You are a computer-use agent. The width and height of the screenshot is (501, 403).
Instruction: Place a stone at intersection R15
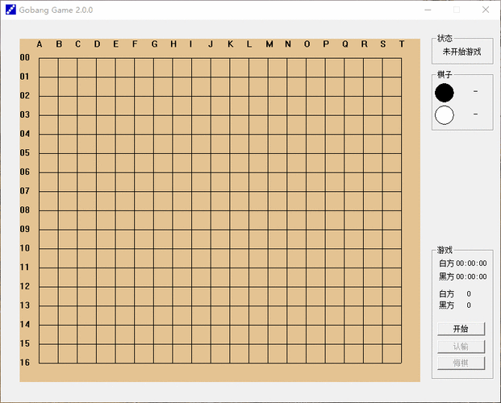point(364,344)
